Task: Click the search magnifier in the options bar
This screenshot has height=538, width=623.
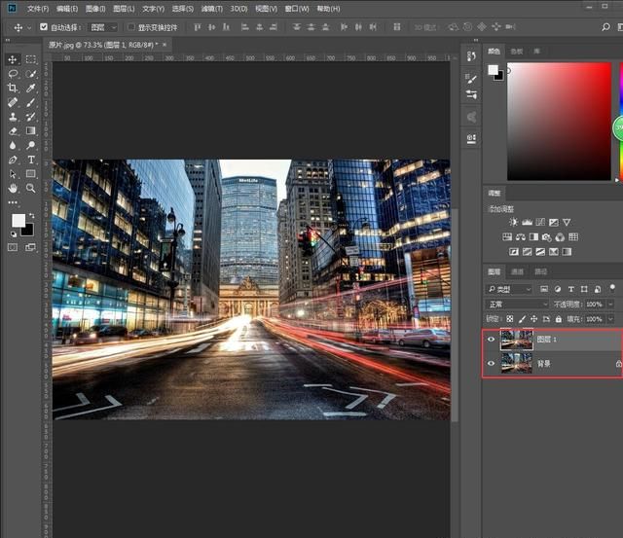Action: point(605,27)
